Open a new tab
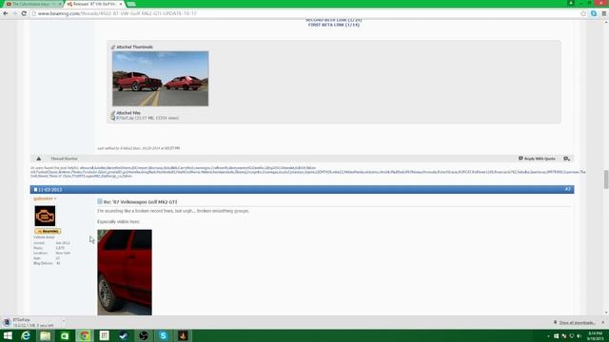This screenshot has height=342, width=609. coord(131,4)
